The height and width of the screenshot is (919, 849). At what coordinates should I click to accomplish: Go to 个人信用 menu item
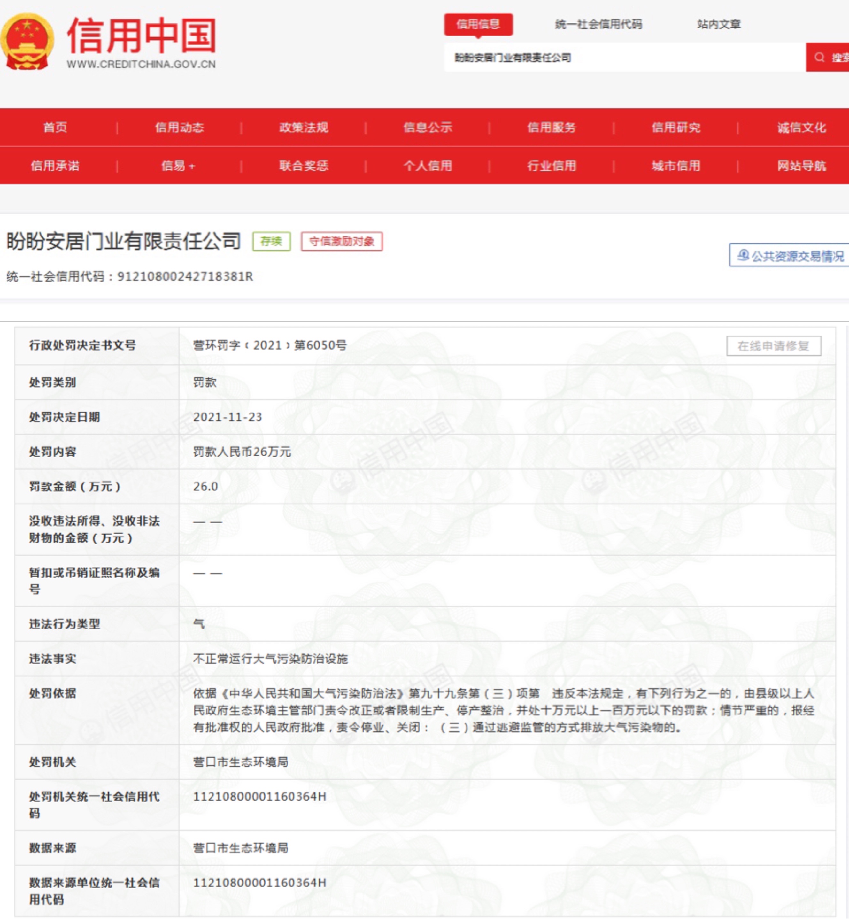tap(428, 166)
